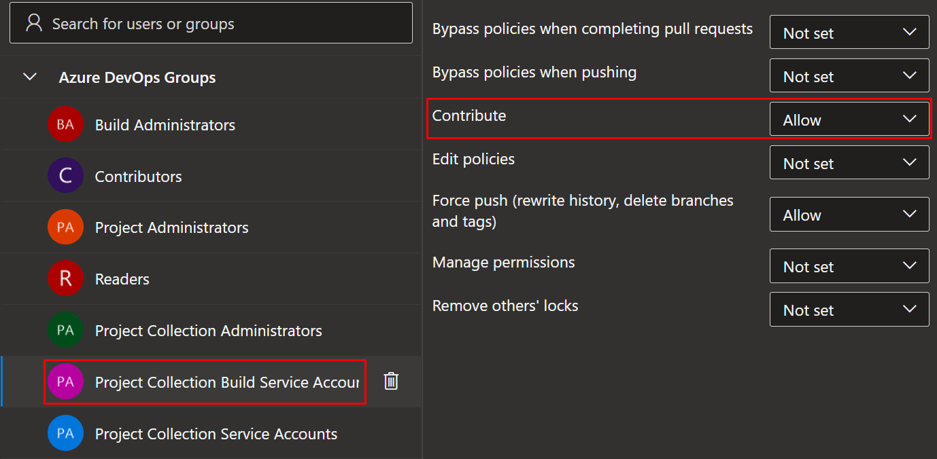This screenshot has width=937, height=459.
Task: Open the Contribute permission dropdown
Action: pos(849,119)
